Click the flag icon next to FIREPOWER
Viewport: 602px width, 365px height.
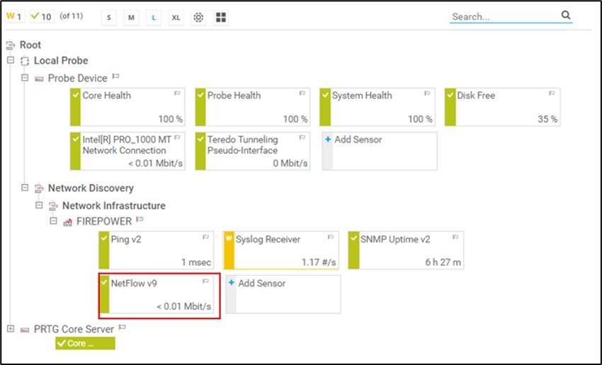coord(140,221)
